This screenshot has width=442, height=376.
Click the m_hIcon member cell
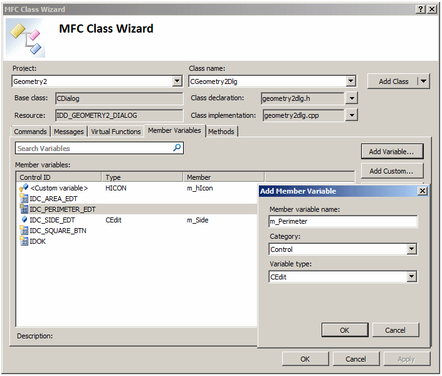click(200, 188)
